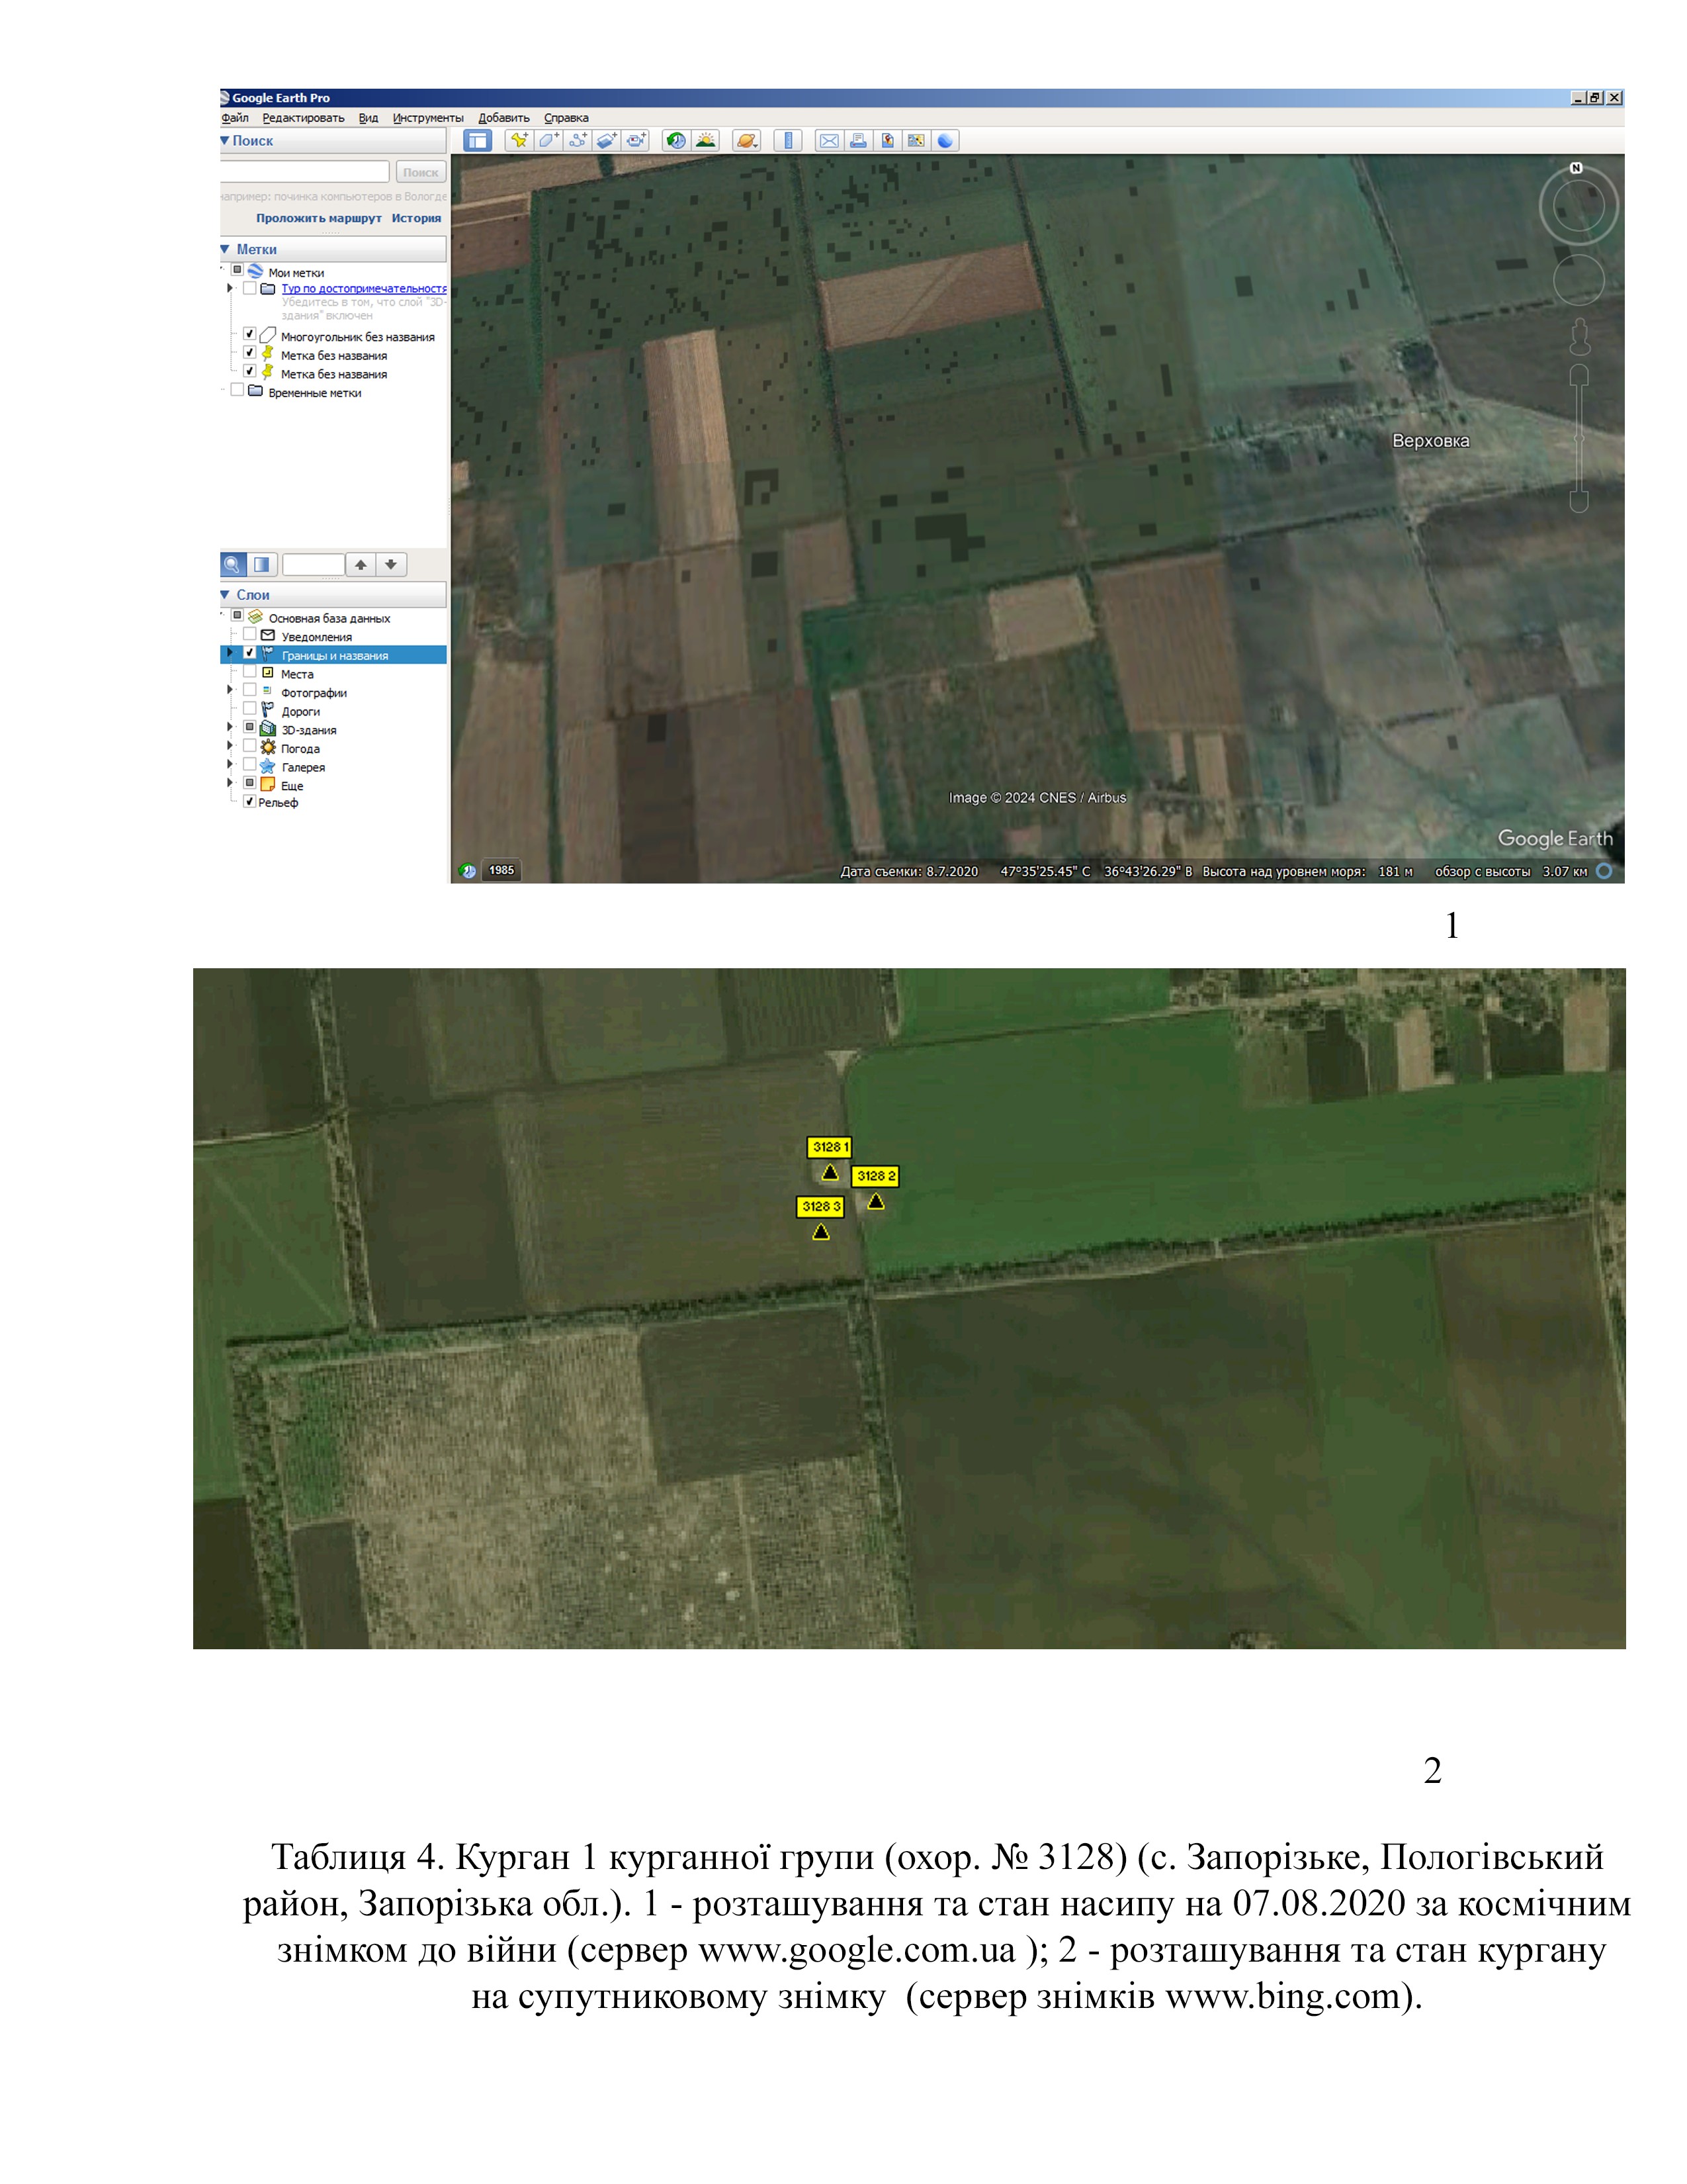This screenshot has width=1687, height=2184.
Task: Click the ruler measurement tool
Action: (x=789, y=141)
